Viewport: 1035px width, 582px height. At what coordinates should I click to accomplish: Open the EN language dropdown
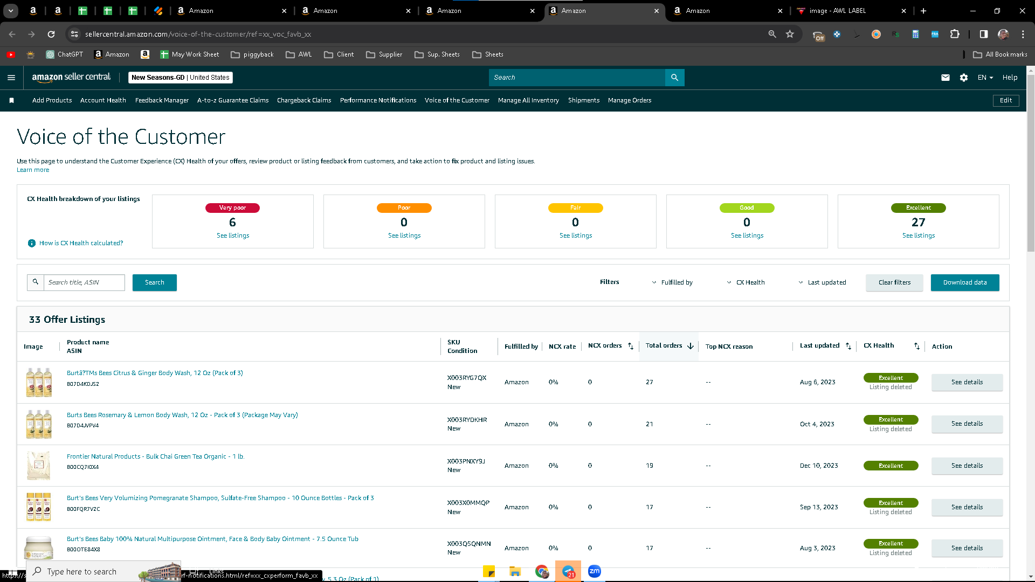[985, 78]
